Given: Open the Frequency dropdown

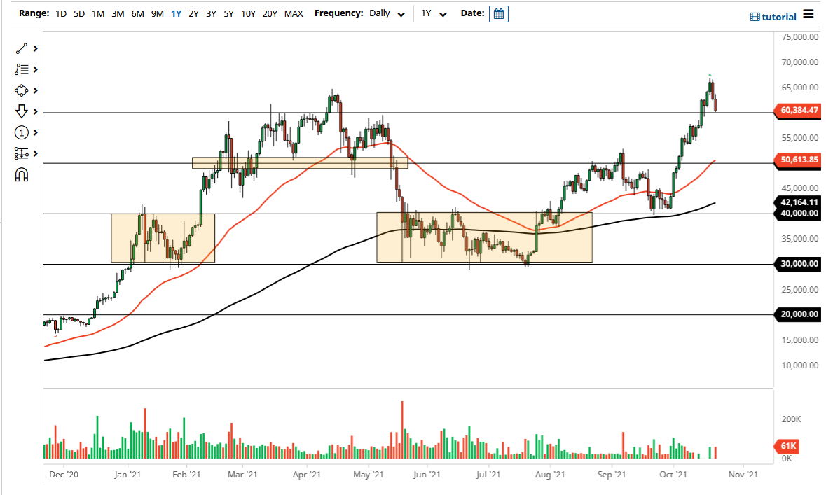Looking at the screenshot, I should click(x=400, y=13).
